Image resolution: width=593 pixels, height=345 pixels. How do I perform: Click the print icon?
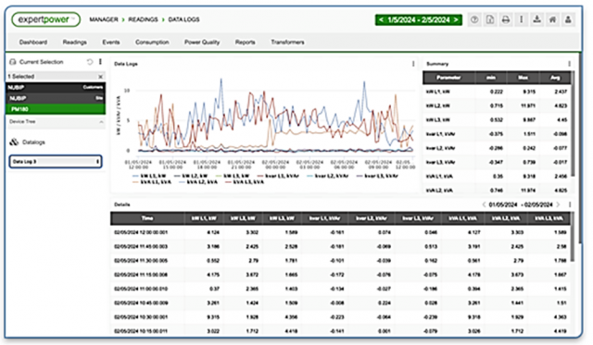(506, 19)
